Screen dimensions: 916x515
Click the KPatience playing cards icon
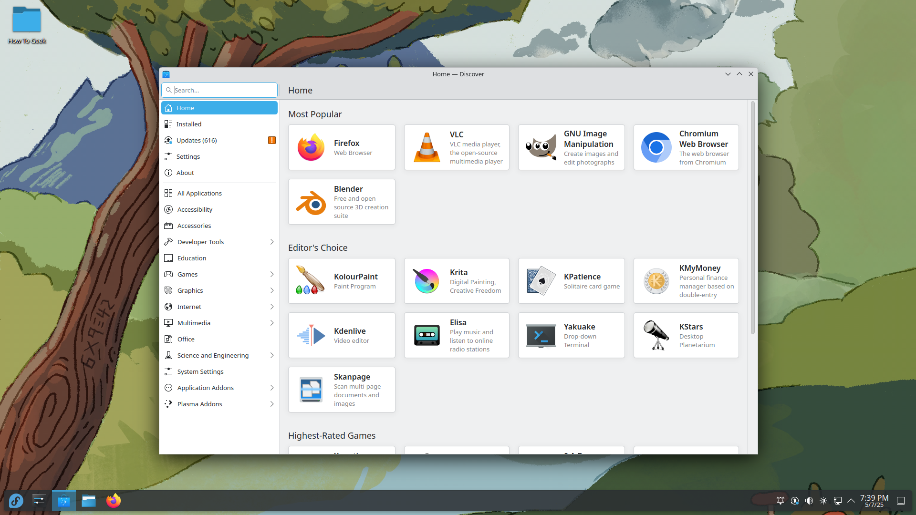click(541, 281)
